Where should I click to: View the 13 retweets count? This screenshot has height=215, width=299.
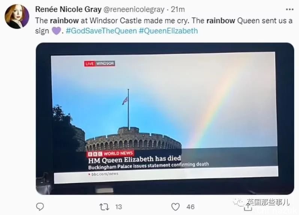pos(118,207)
